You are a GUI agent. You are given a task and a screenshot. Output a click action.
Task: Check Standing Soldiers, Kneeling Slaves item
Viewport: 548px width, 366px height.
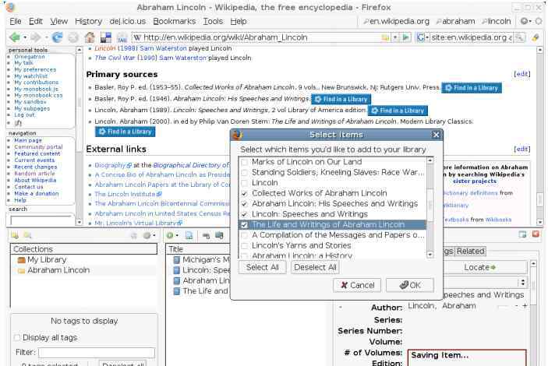[245, 173]
